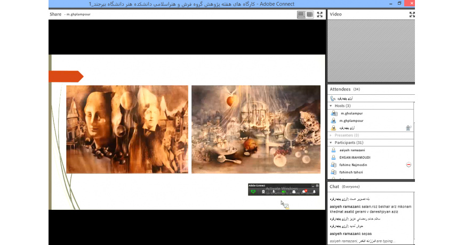Minimize the Adobe Connect mini control panel
This screenshot has width=464, height=245.
tap(313, 185)
